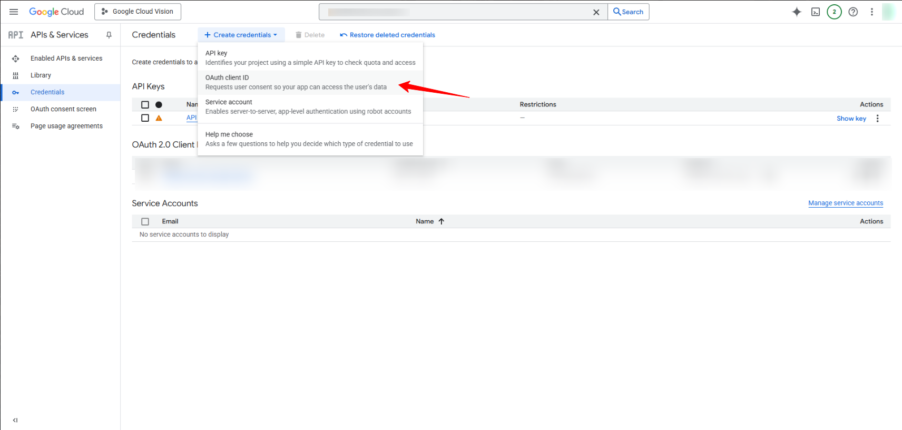
Task: Open the three-dot settings menu in header
Action: (872, 12)
